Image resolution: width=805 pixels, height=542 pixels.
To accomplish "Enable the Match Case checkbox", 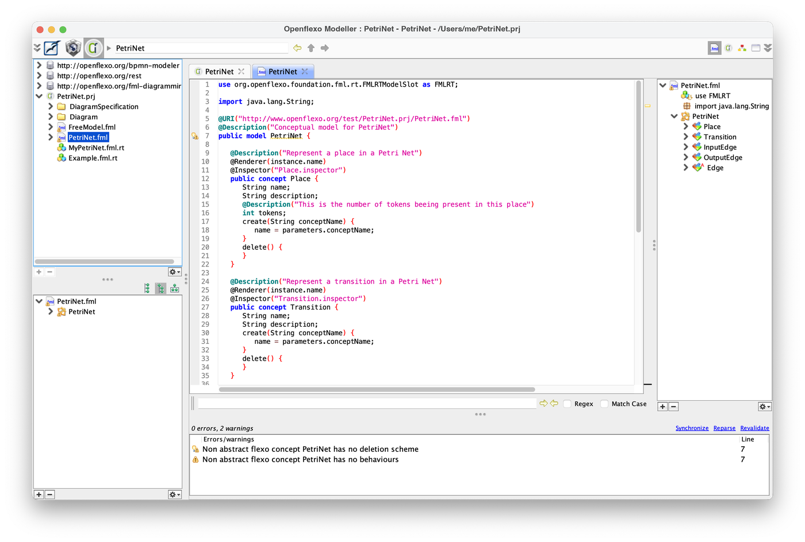I will (604, 404).
